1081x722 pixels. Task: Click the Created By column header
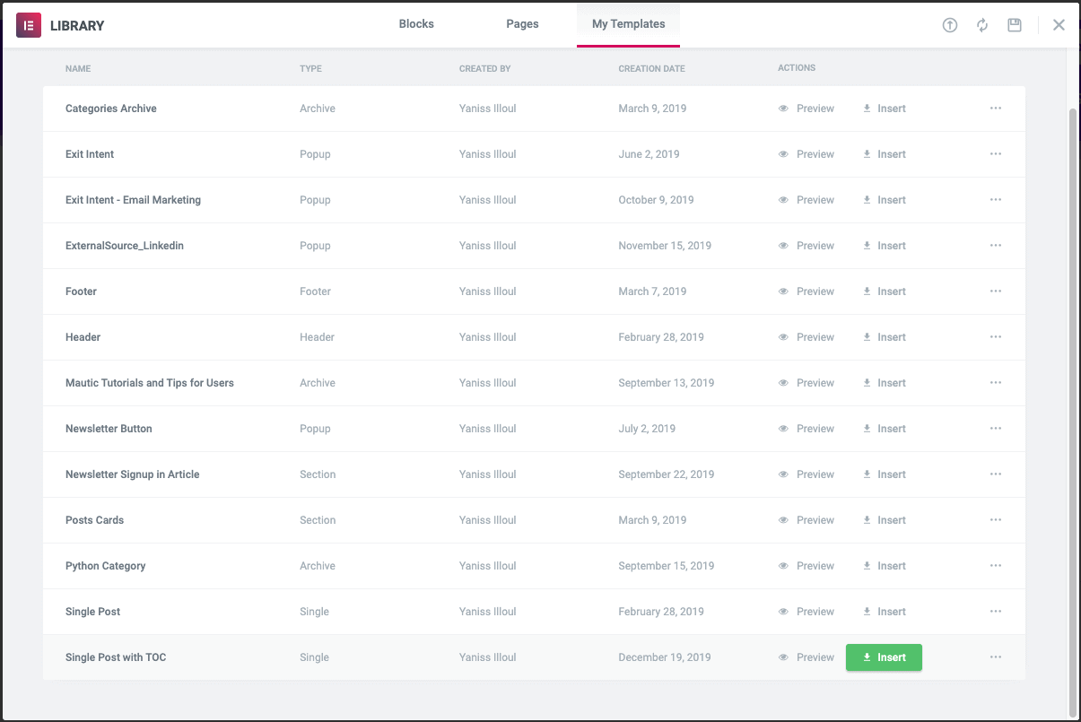pyautogui.click(x=484, y=68)
